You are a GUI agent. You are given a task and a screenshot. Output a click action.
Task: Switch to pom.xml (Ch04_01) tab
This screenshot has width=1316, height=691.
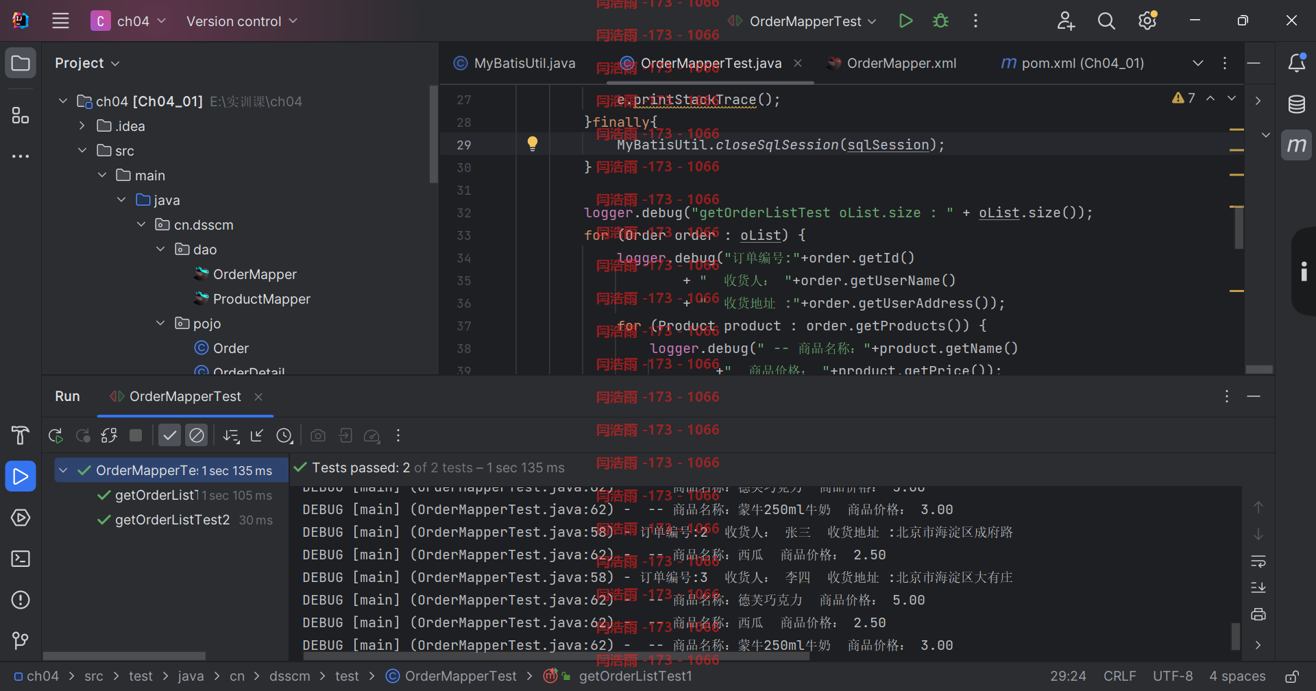(1073, 63)
